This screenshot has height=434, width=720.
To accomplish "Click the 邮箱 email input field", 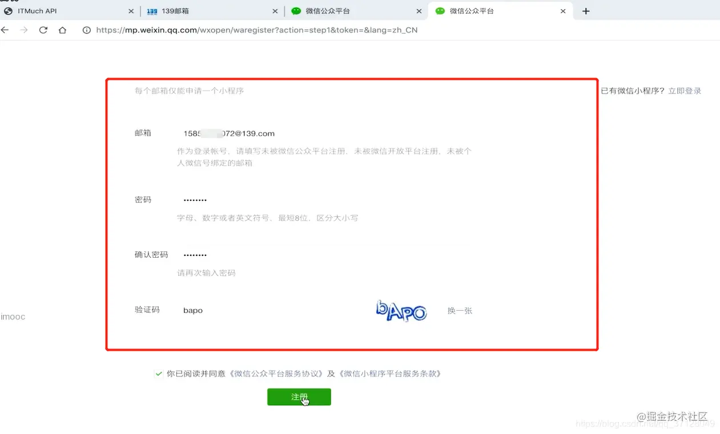I will click(325, 133).
